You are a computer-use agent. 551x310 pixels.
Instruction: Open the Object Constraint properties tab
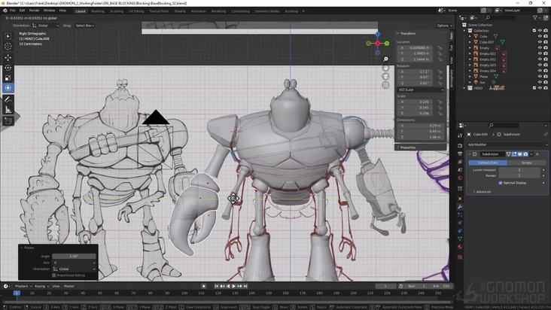460,231
